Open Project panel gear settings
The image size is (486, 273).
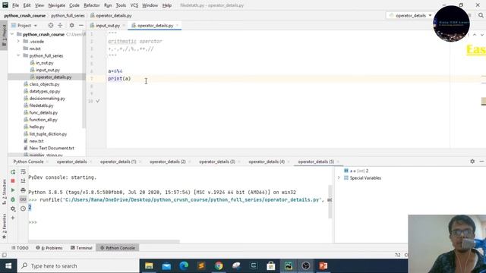(x=71, y=25)
